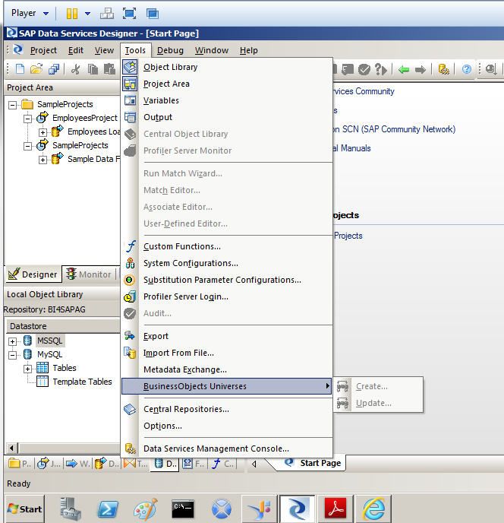
Task: Collapse the SampleProjects root folder
Action: click(13, 105)
